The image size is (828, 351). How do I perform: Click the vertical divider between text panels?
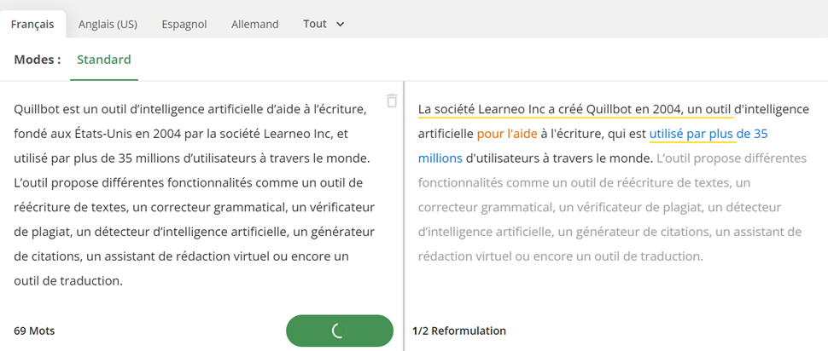[404, 216]
